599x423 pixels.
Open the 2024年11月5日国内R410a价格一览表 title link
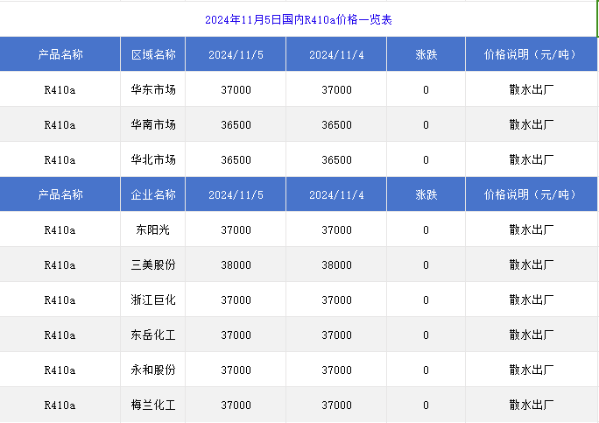coord(299,19)
